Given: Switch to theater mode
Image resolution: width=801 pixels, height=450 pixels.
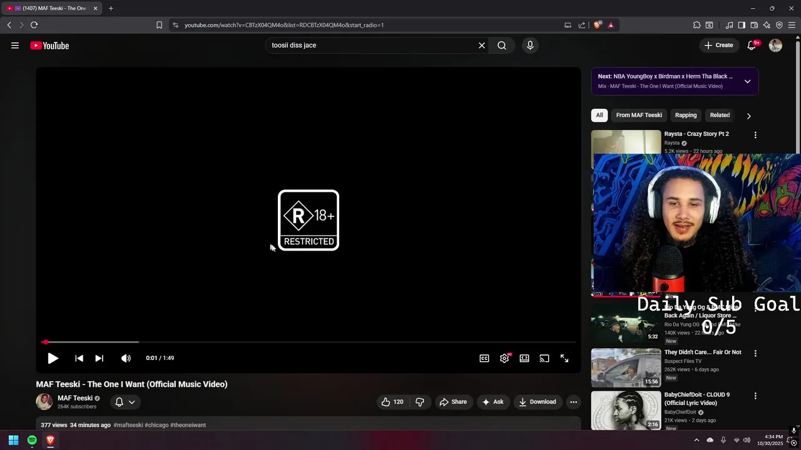Looking at the screenshot, I should [x=524, y=358].
